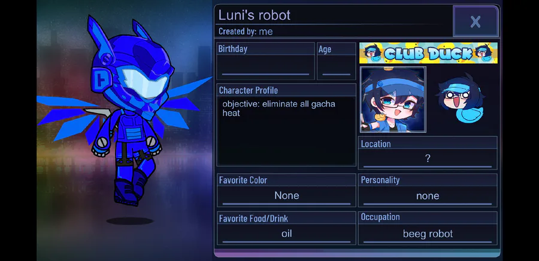
Task: Edit the Location field showing question mark
Action: click(x=428, y=158)
